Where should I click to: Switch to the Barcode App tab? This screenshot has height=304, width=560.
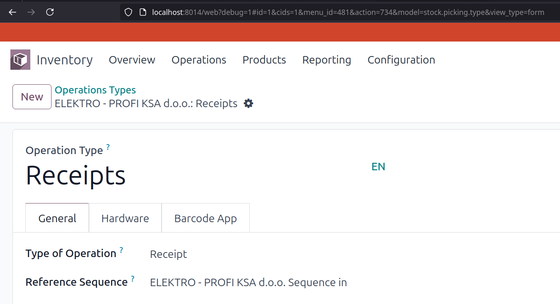click(x=206, y=218)
